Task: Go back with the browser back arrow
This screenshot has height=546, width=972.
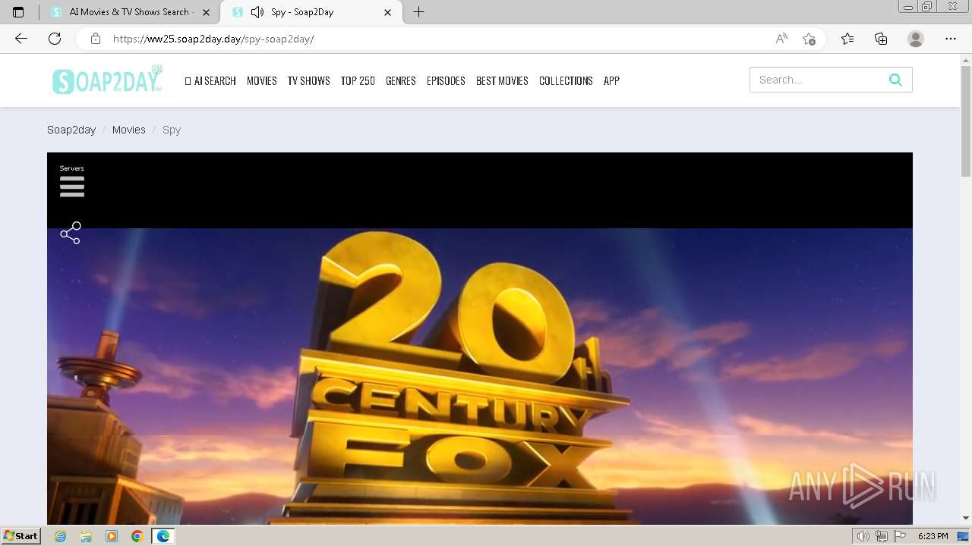Action: tap(21, 39)
